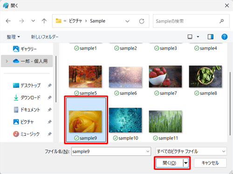Viewport: 233px width, 174px height.
Task: Open the view options dropdown arrow
Action: click(x=198, y=37)
